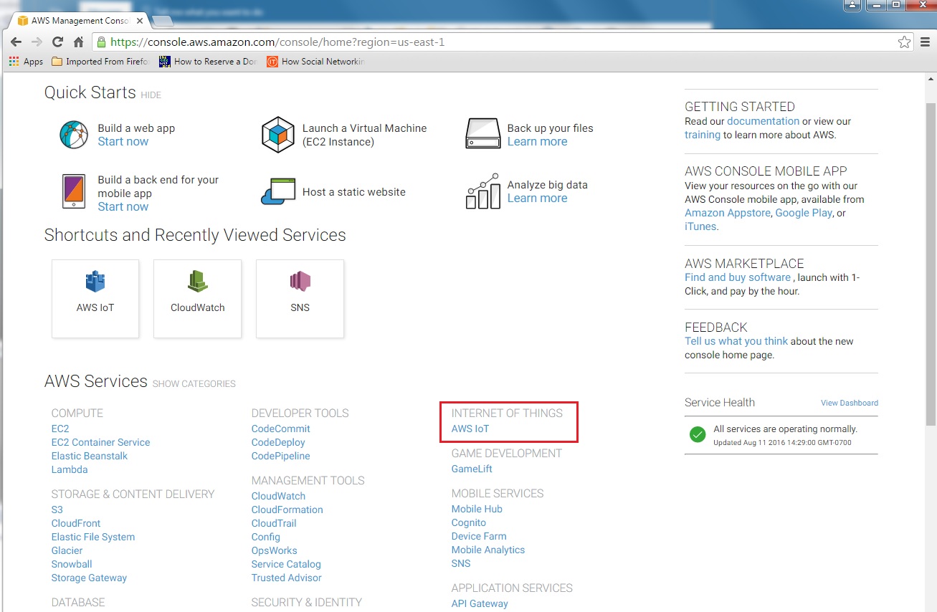
Task: Open the SNS shortcut tile
Action: point(300,298)
